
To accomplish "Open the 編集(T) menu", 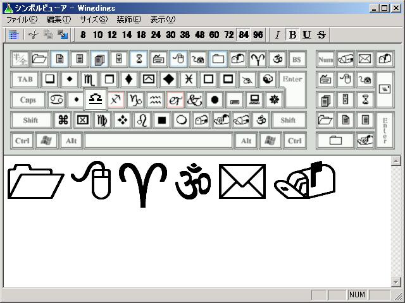I will click(59, 20).
